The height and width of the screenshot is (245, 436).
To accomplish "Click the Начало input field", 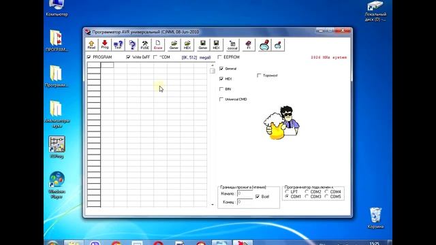I will coord(245,193).
